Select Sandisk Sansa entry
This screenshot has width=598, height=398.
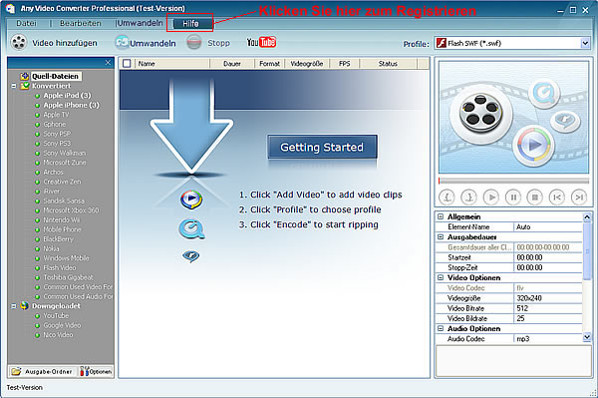(x=64, y=200)
